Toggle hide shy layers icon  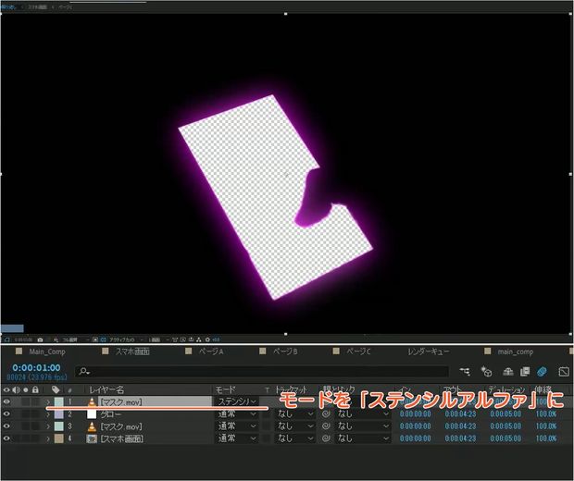pos(507,372)
